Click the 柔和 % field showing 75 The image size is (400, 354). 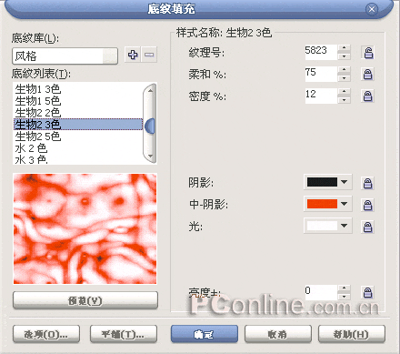click(321, 75)
